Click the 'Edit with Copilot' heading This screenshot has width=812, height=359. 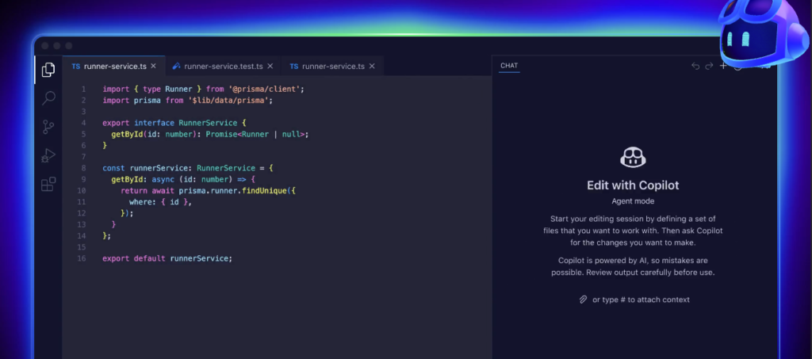633,185
